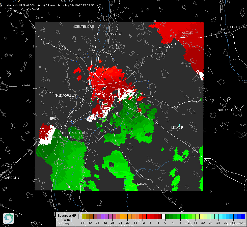Click the 16 legend value
This screenshot has width=247, height=227.
click(196, 223)
